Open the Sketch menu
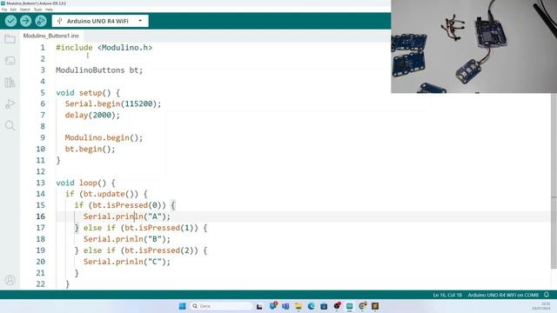 pos(25,10)
